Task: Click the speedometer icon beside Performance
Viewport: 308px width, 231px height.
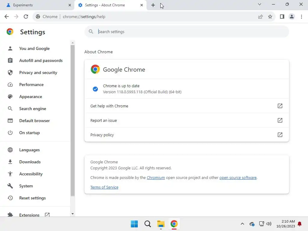Action: pyautogui.click(x=10, y=85)
